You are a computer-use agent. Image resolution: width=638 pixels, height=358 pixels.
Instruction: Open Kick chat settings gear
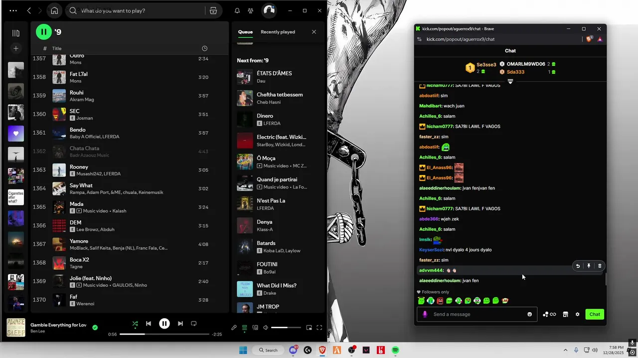tap(578, 314)
